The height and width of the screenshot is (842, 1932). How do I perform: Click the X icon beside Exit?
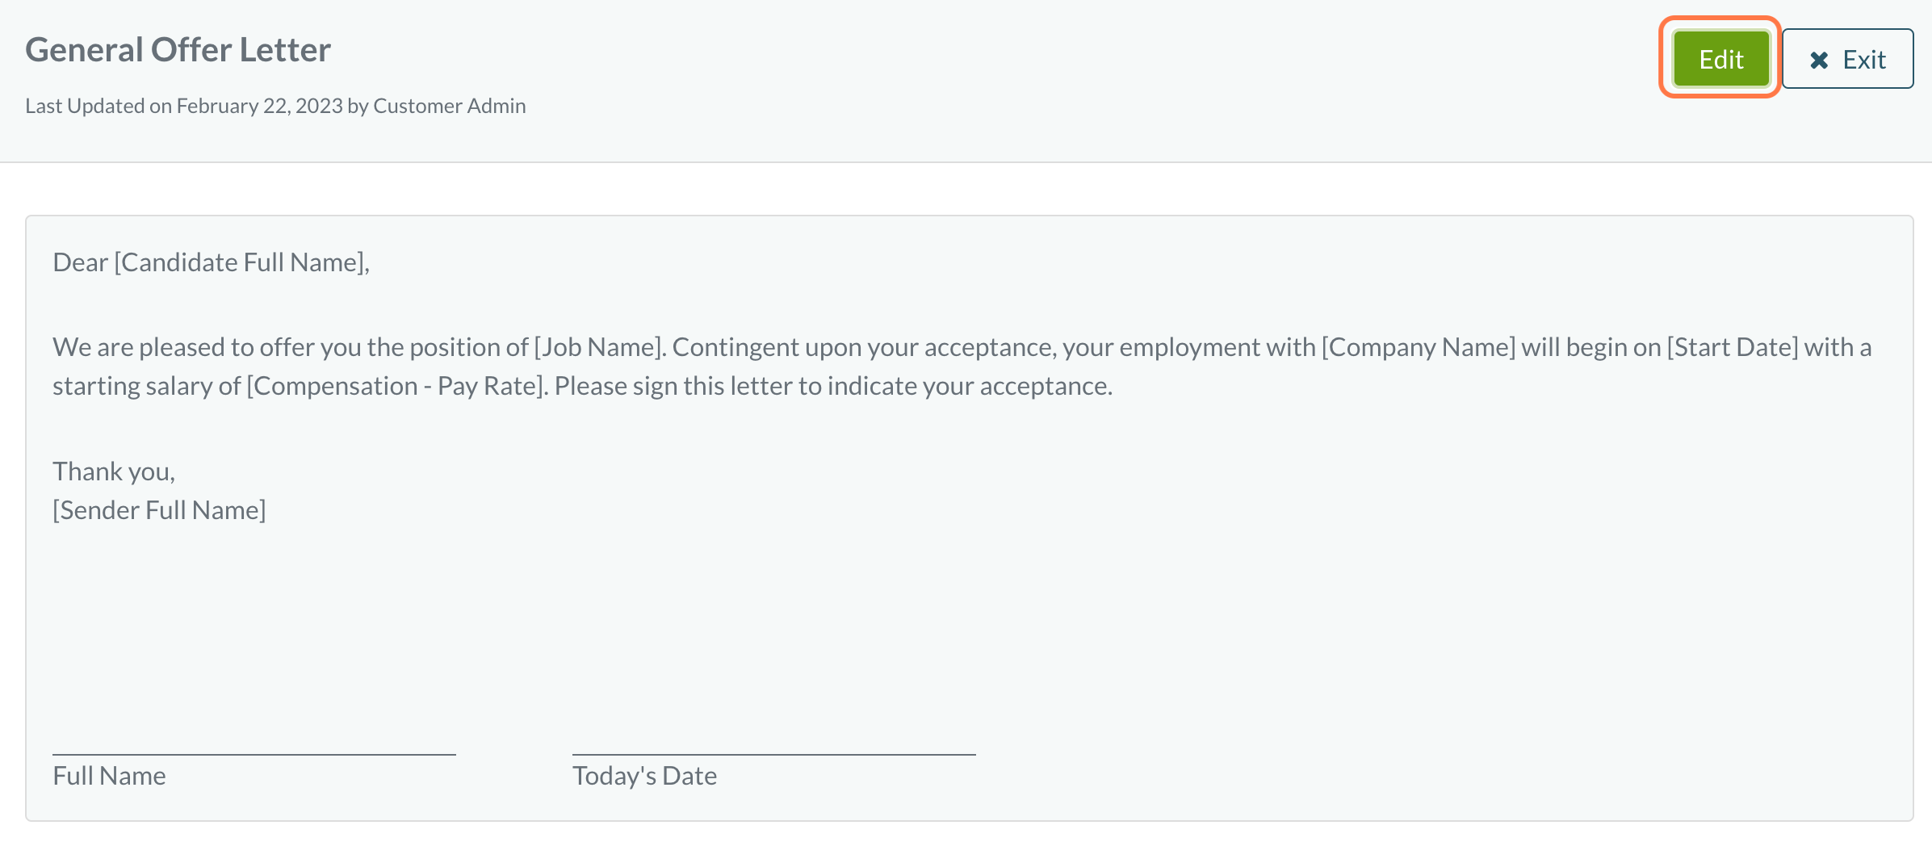pos(1818,60)
